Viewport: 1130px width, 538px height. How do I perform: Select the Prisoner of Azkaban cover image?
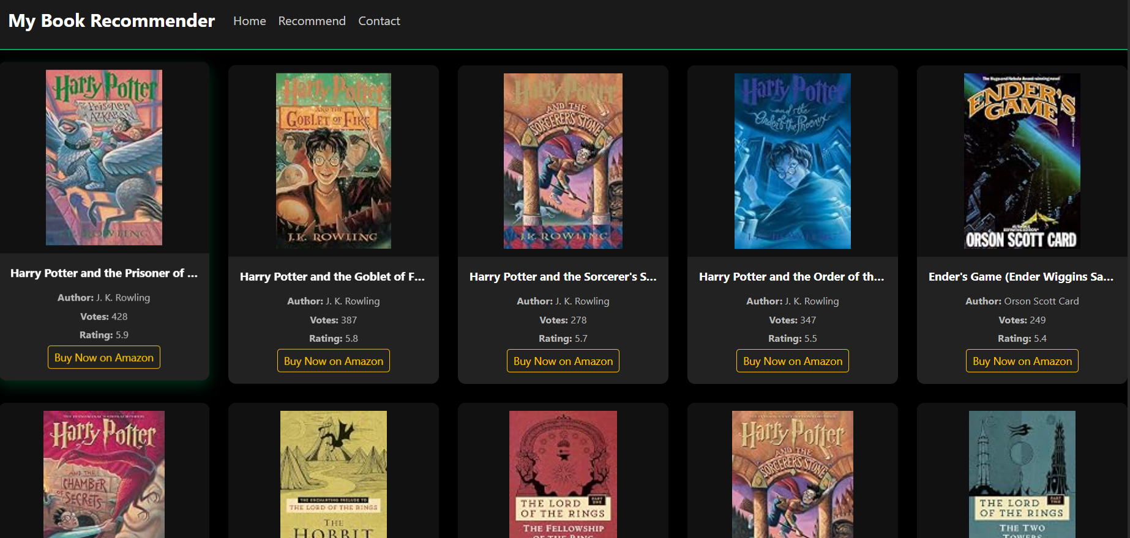(104, 158)
